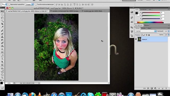Select the History Brush tool
The width and height of the screenshot is (170, 96).
2,40
